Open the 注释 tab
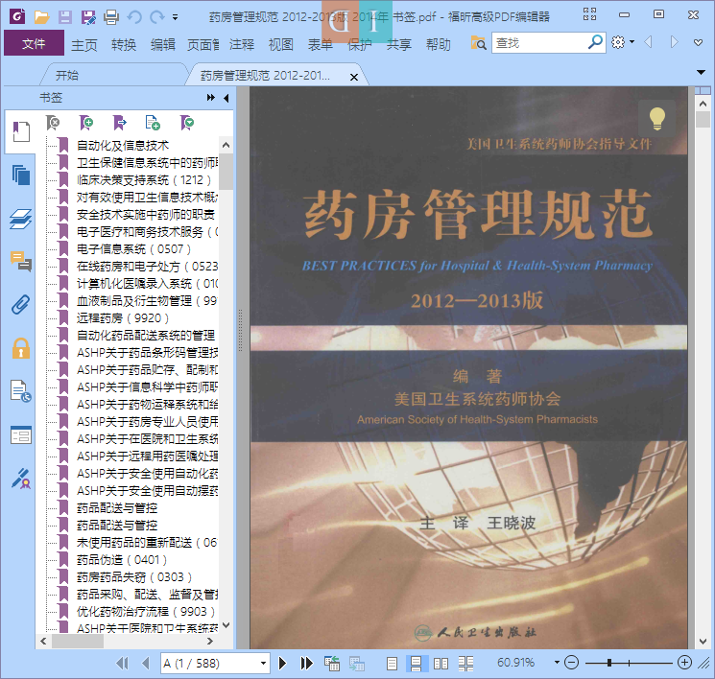Viewport: 715px width, 679px height. click(x=242, y=45)
